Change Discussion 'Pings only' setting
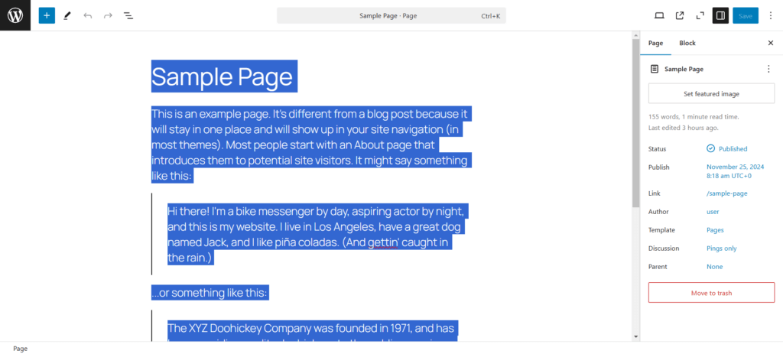783x354 pixels. click(722, 248)
